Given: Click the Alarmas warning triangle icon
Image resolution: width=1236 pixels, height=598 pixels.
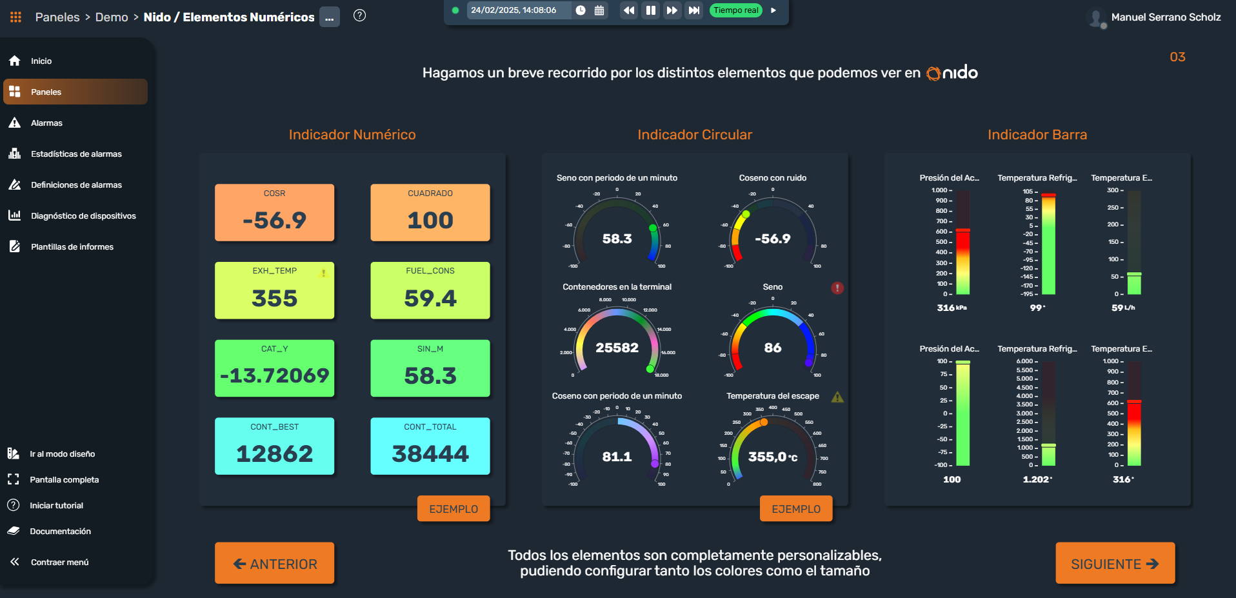Looking at the screenshot, I should (15, 123).
